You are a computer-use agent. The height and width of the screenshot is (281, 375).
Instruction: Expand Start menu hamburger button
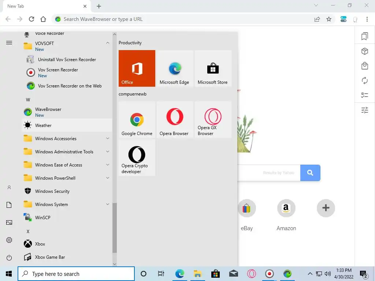9,43
